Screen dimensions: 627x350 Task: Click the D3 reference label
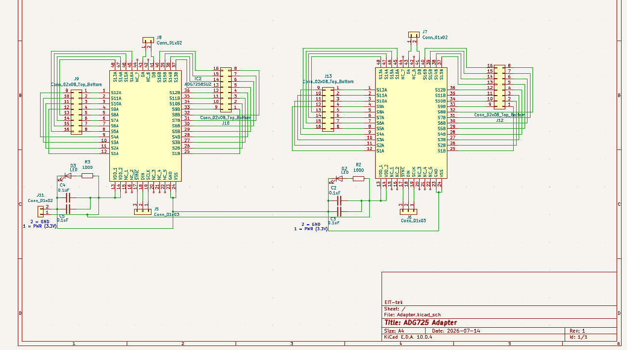click(73, 165)
